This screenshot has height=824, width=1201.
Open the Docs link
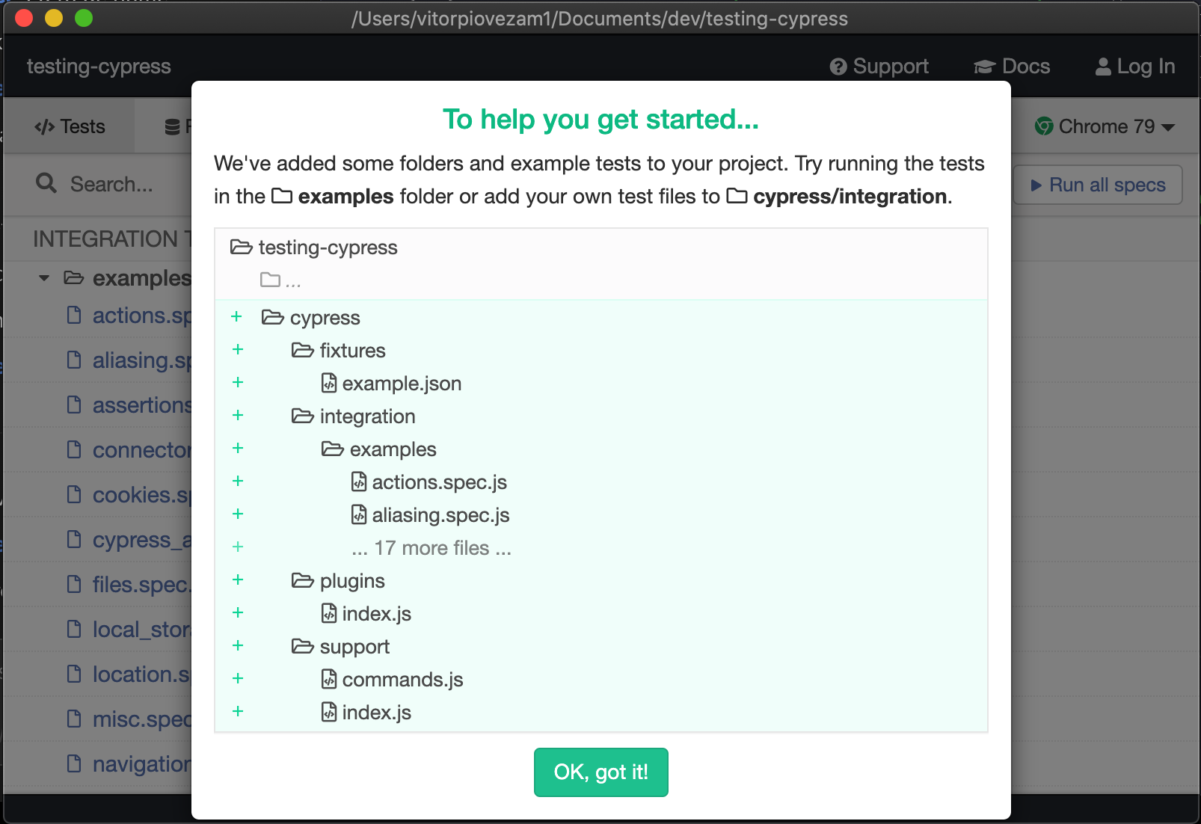1011,67
